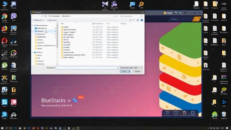Select Downloads in Quick Access

point(40,31)
